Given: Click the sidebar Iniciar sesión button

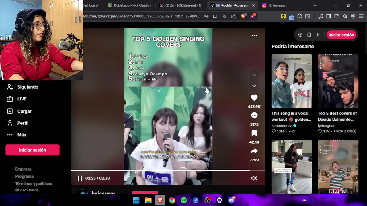Looking at the screenshot, I should (32, 150).
